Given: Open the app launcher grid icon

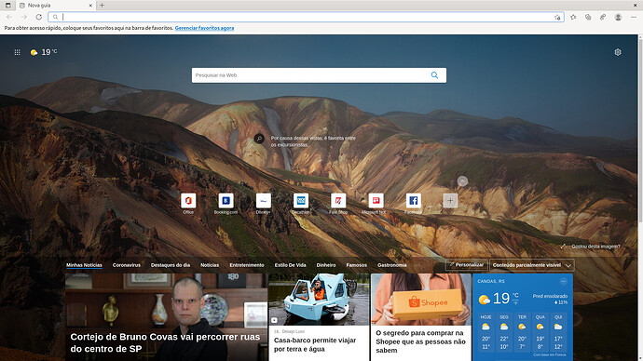Looking at the screenshot, I should point(17,52).
